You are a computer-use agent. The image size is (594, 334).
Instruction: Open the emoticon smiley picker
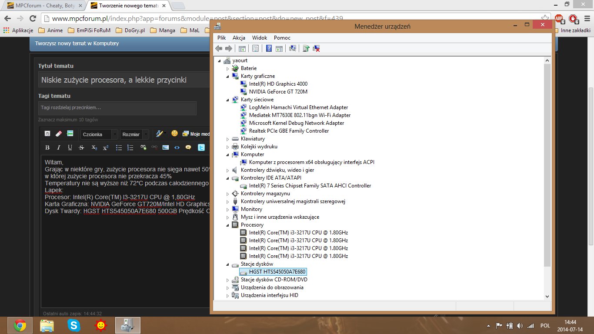(174, 134)
